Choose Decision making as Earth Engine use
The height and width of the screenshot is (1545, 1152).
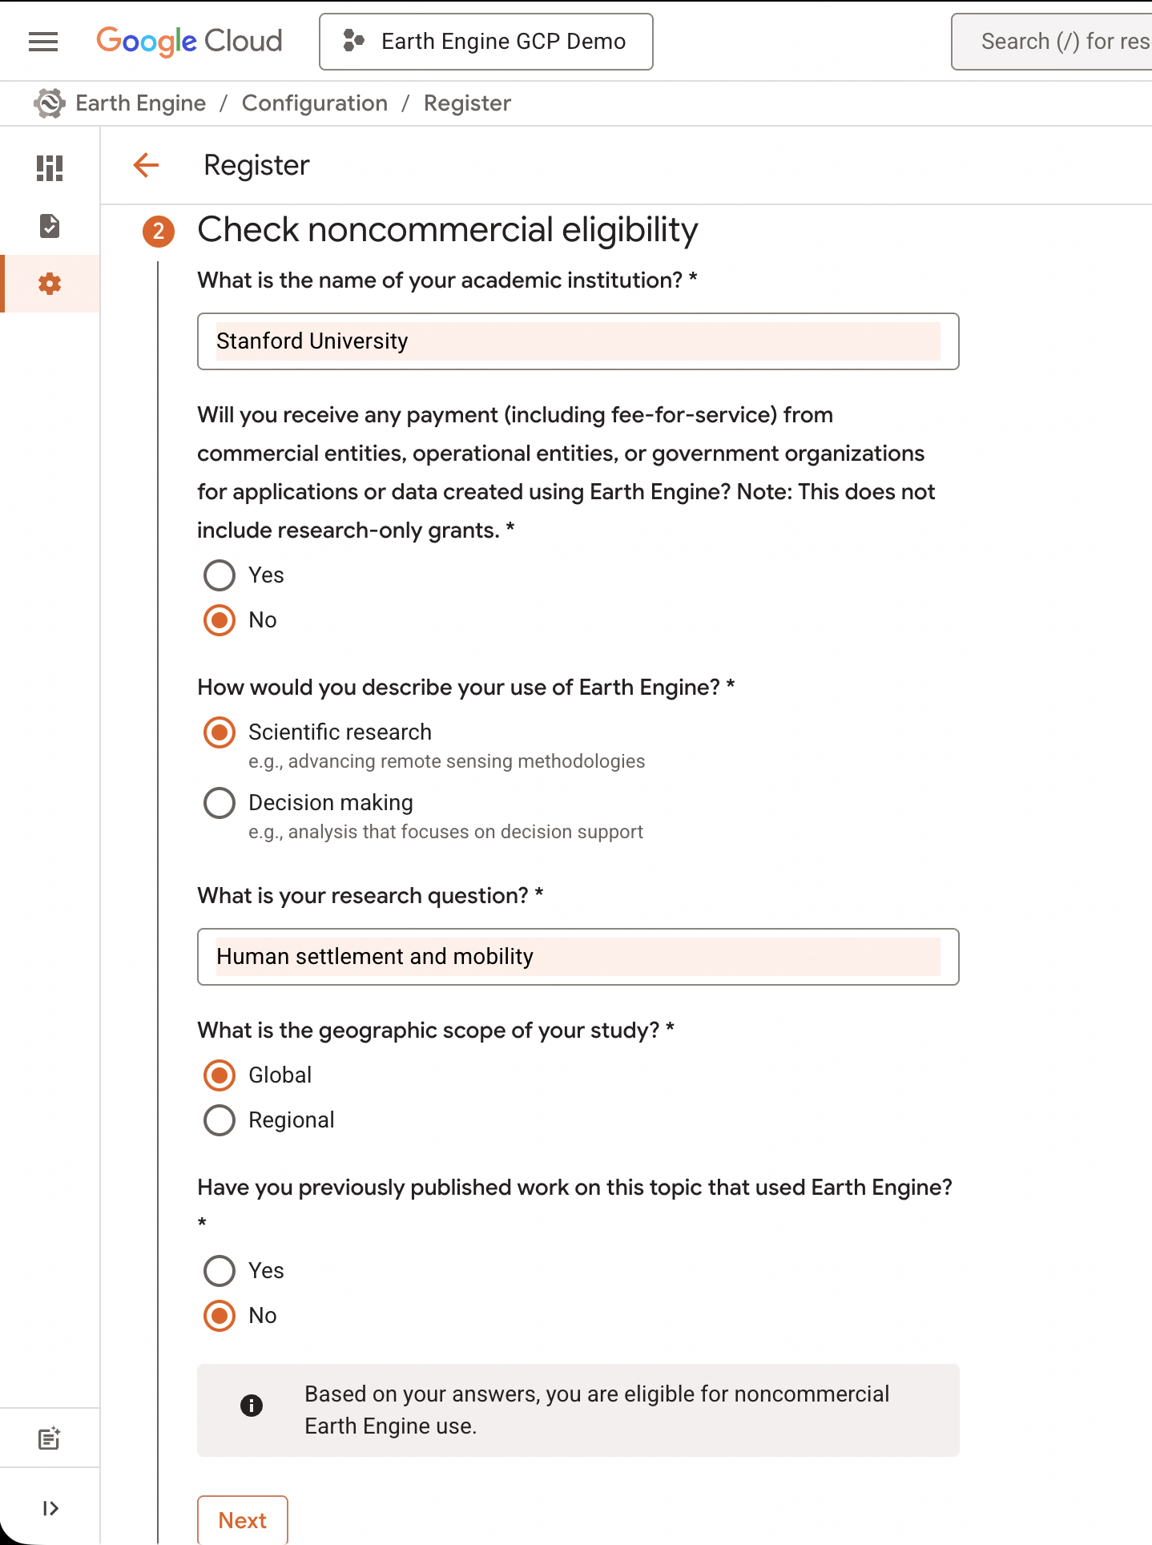click(218, 802)
